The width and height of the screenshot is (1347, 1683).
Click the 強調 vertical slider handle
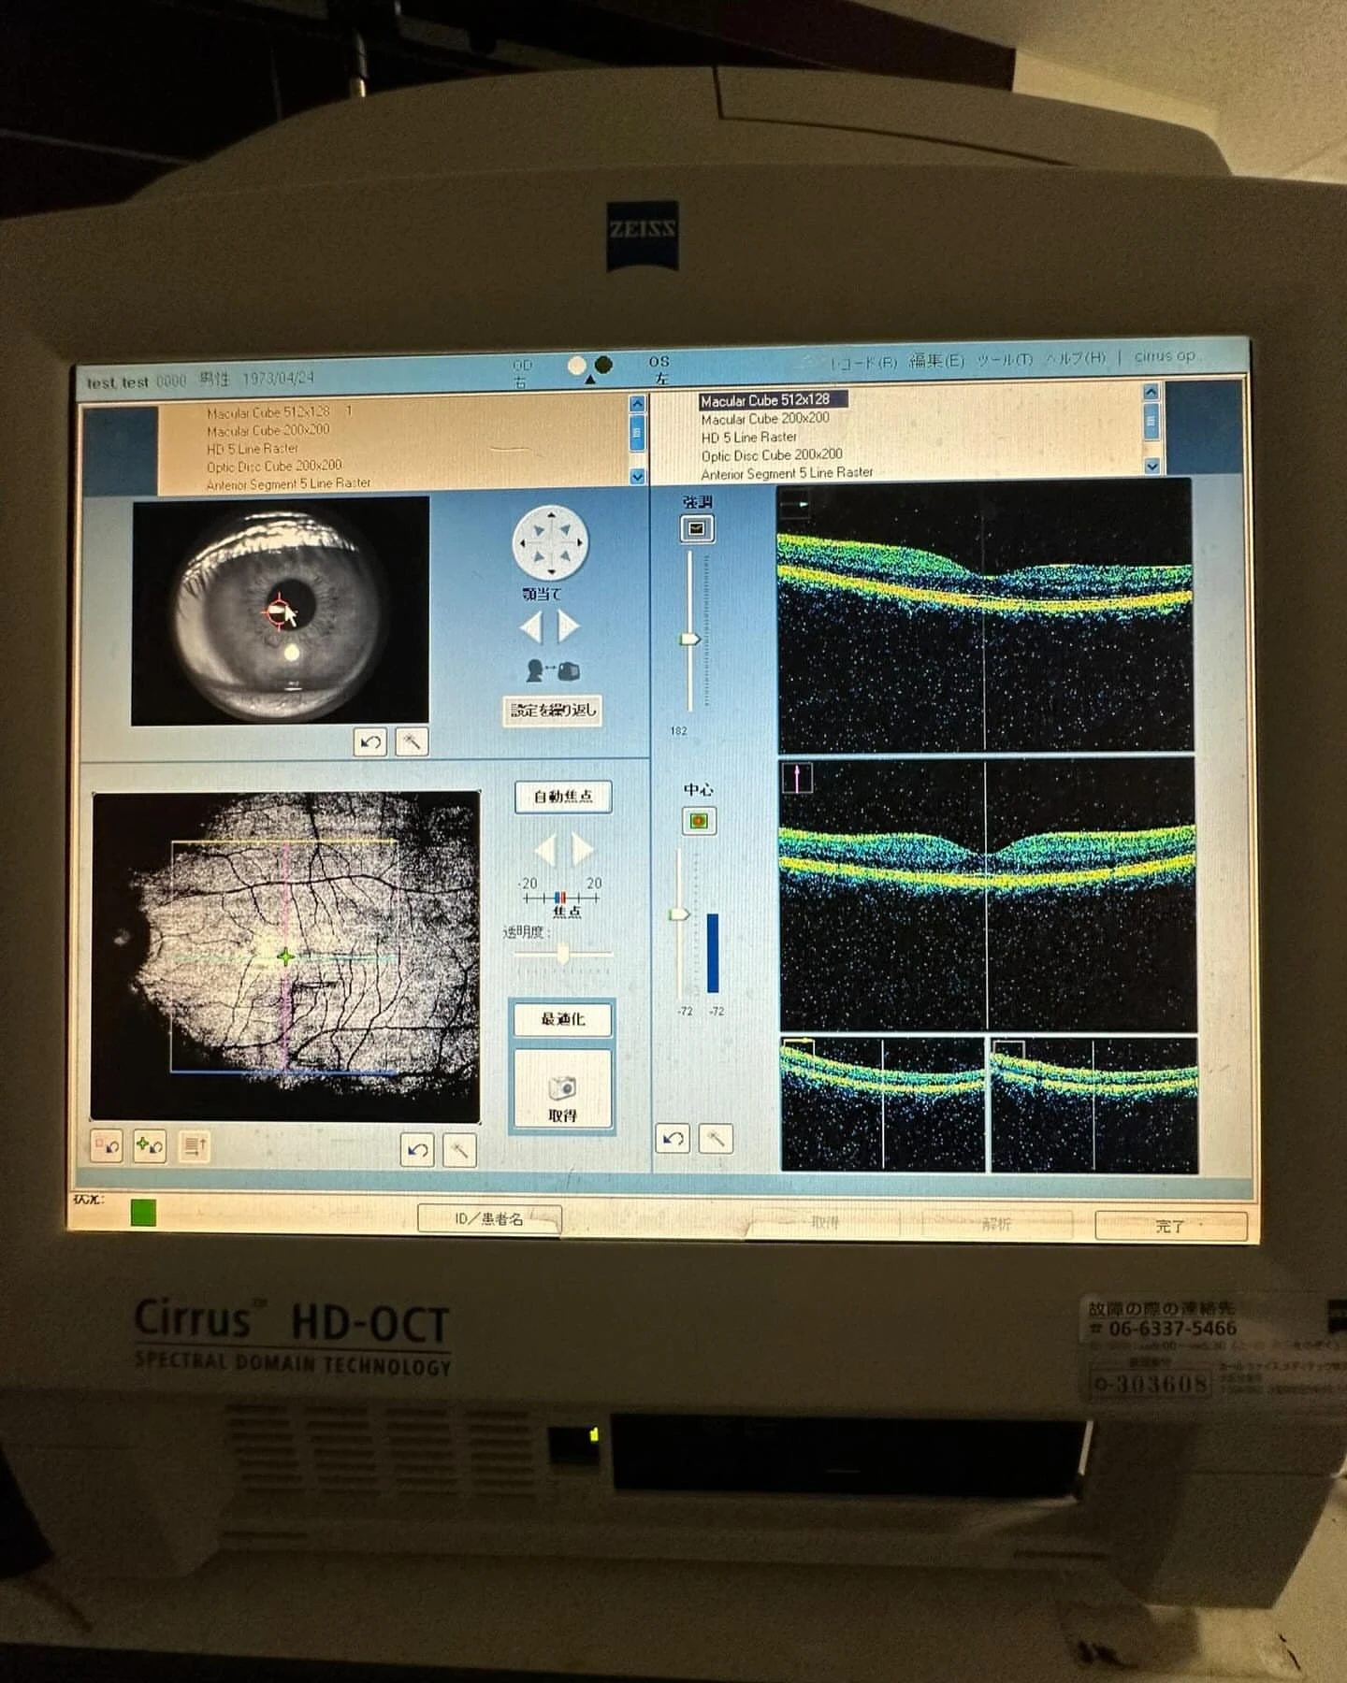pos(689,639)
